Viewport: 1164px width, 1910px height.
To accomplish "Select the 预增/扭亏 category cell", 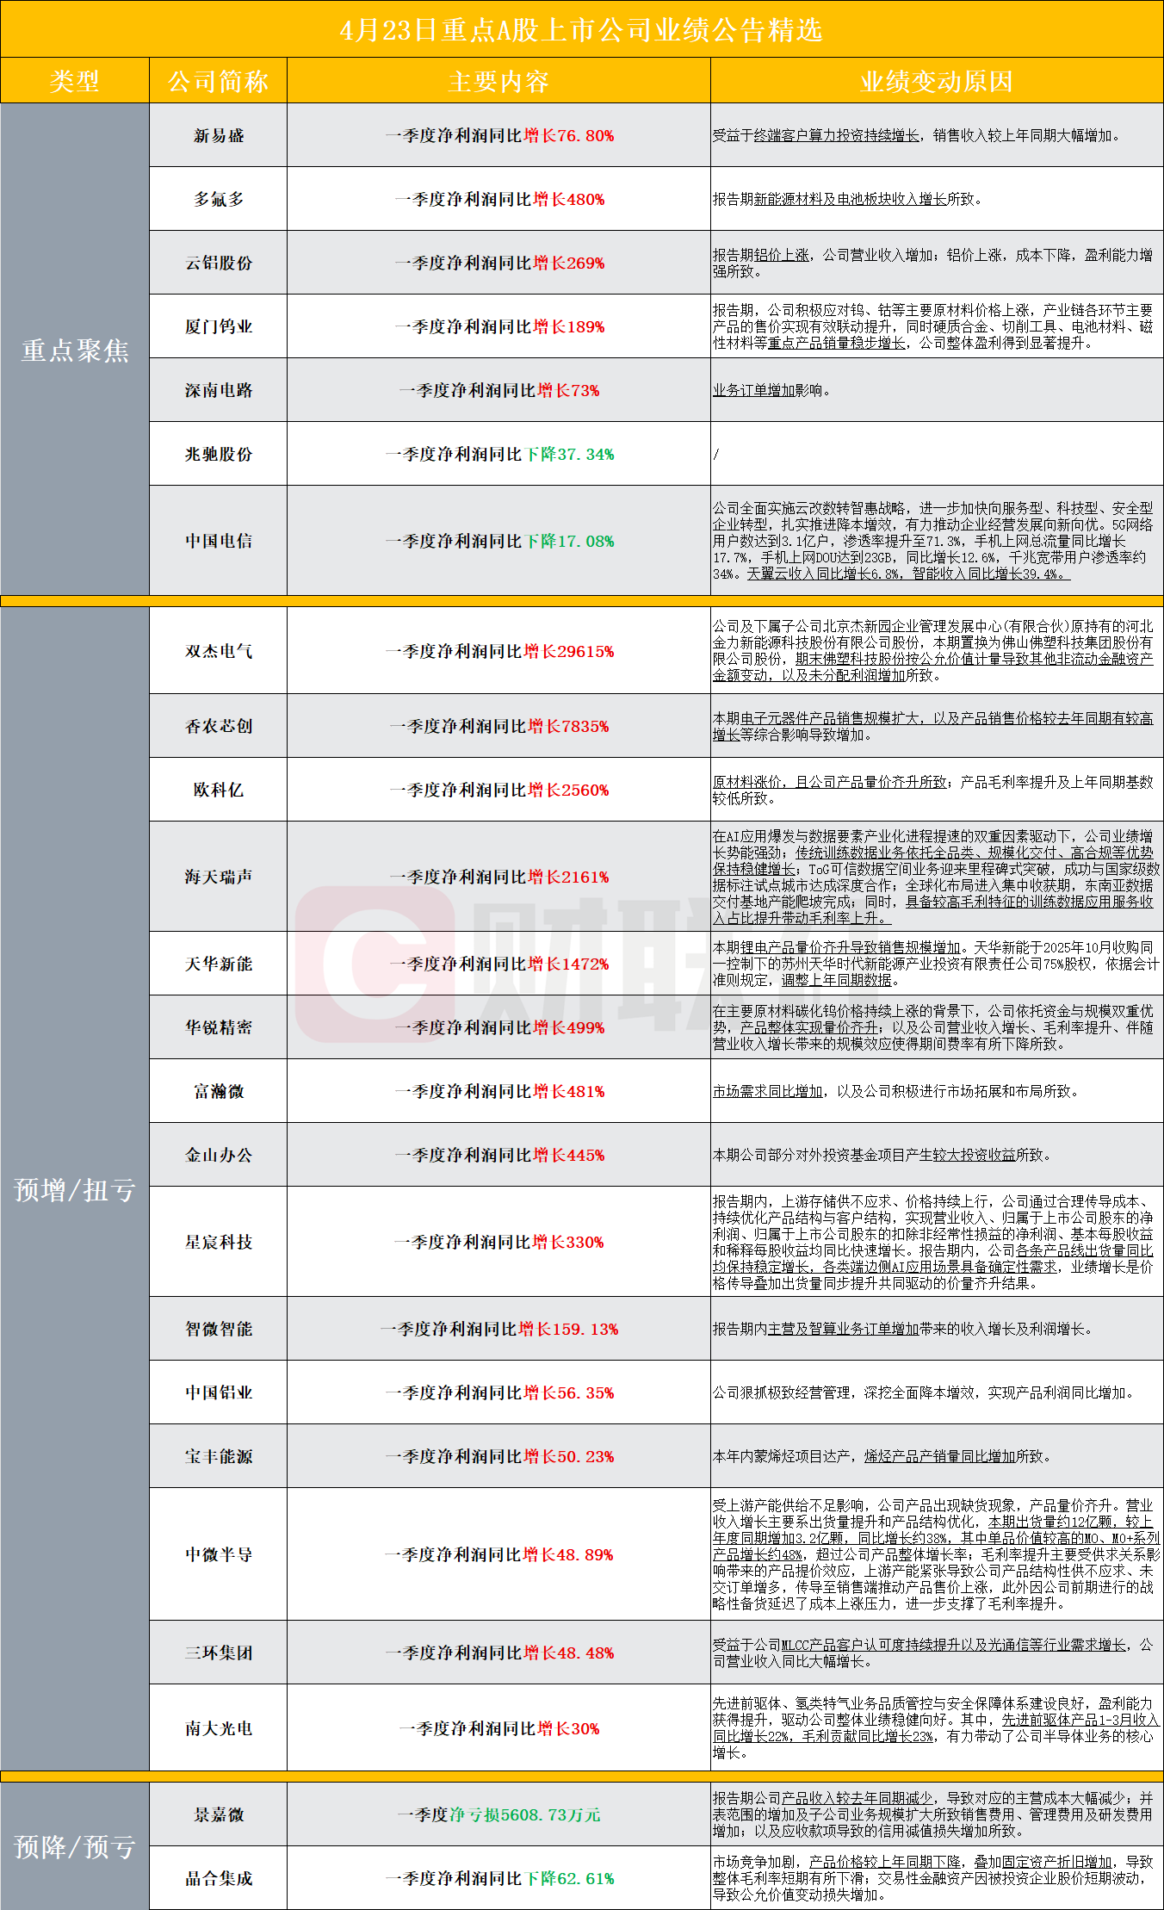I will click(x=75, y=1189).
